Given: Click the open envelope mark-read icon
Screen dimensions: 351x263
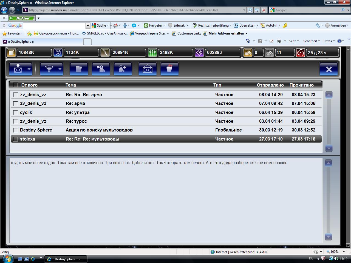Looking at the screenshot, I should pos(147,69).
